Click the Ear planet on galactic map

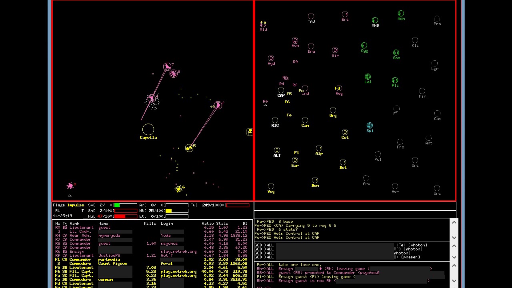click(295, 160)
